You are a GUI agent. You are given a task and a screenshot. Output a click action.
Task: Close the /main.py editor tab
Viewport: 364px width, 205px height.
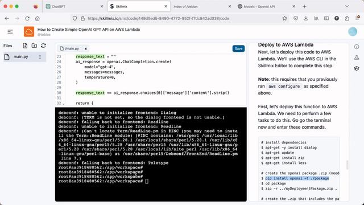pyautogui.click(x=86, y=48)
